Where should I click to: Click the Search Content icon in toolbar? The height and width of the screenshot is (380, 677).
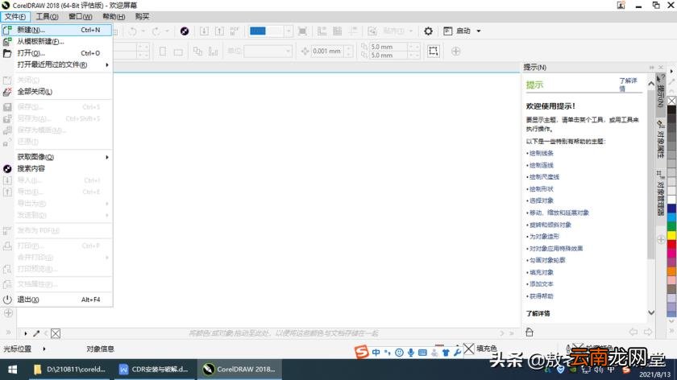point(185,31)
